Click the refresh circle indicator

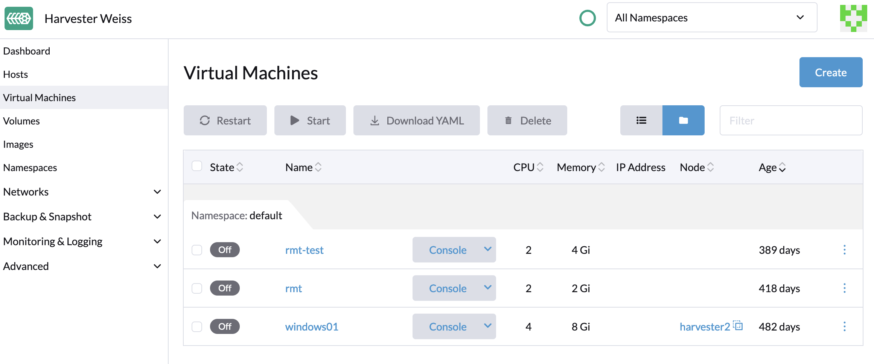click(x=587, y=18)
